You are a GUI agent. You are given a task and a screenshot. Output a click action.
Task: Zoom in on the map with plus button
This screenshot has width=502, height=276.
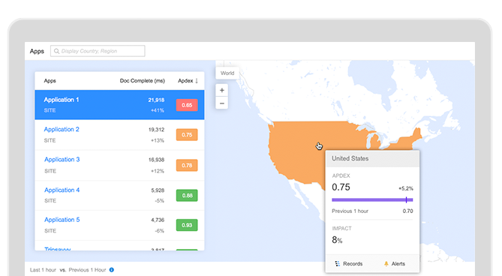[x=222, y=90]
